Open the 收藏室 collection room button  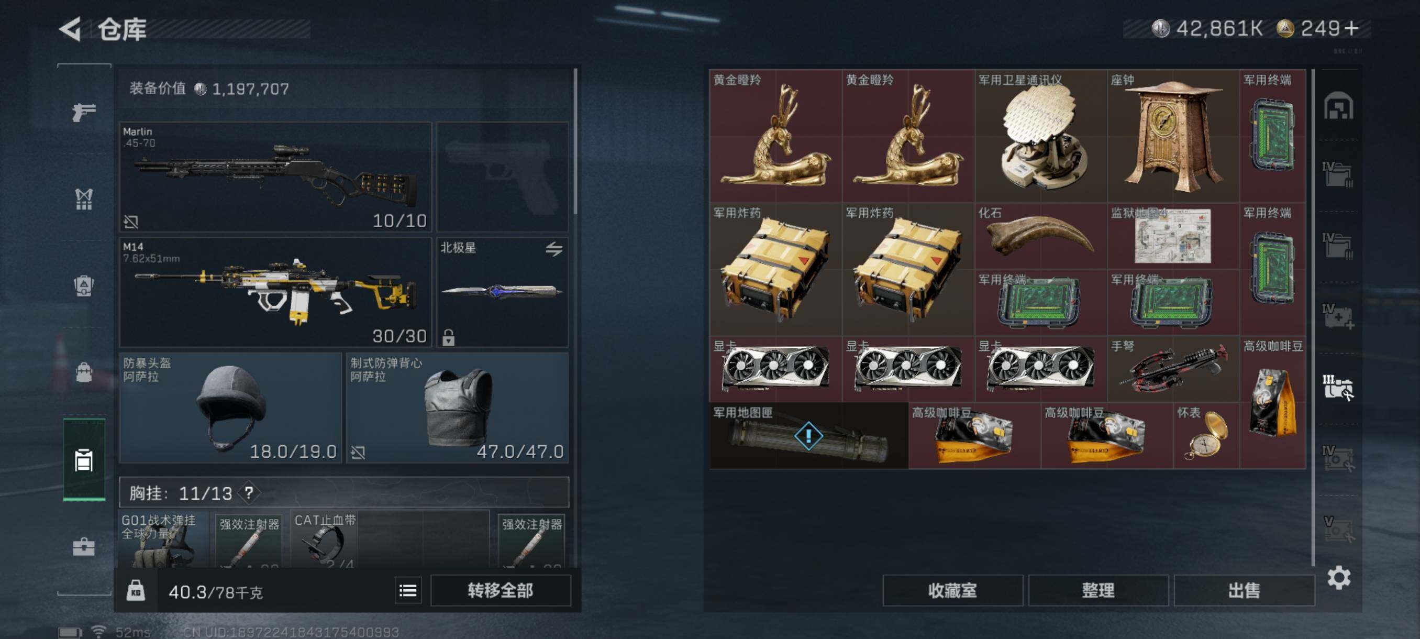tap(952, 590)
